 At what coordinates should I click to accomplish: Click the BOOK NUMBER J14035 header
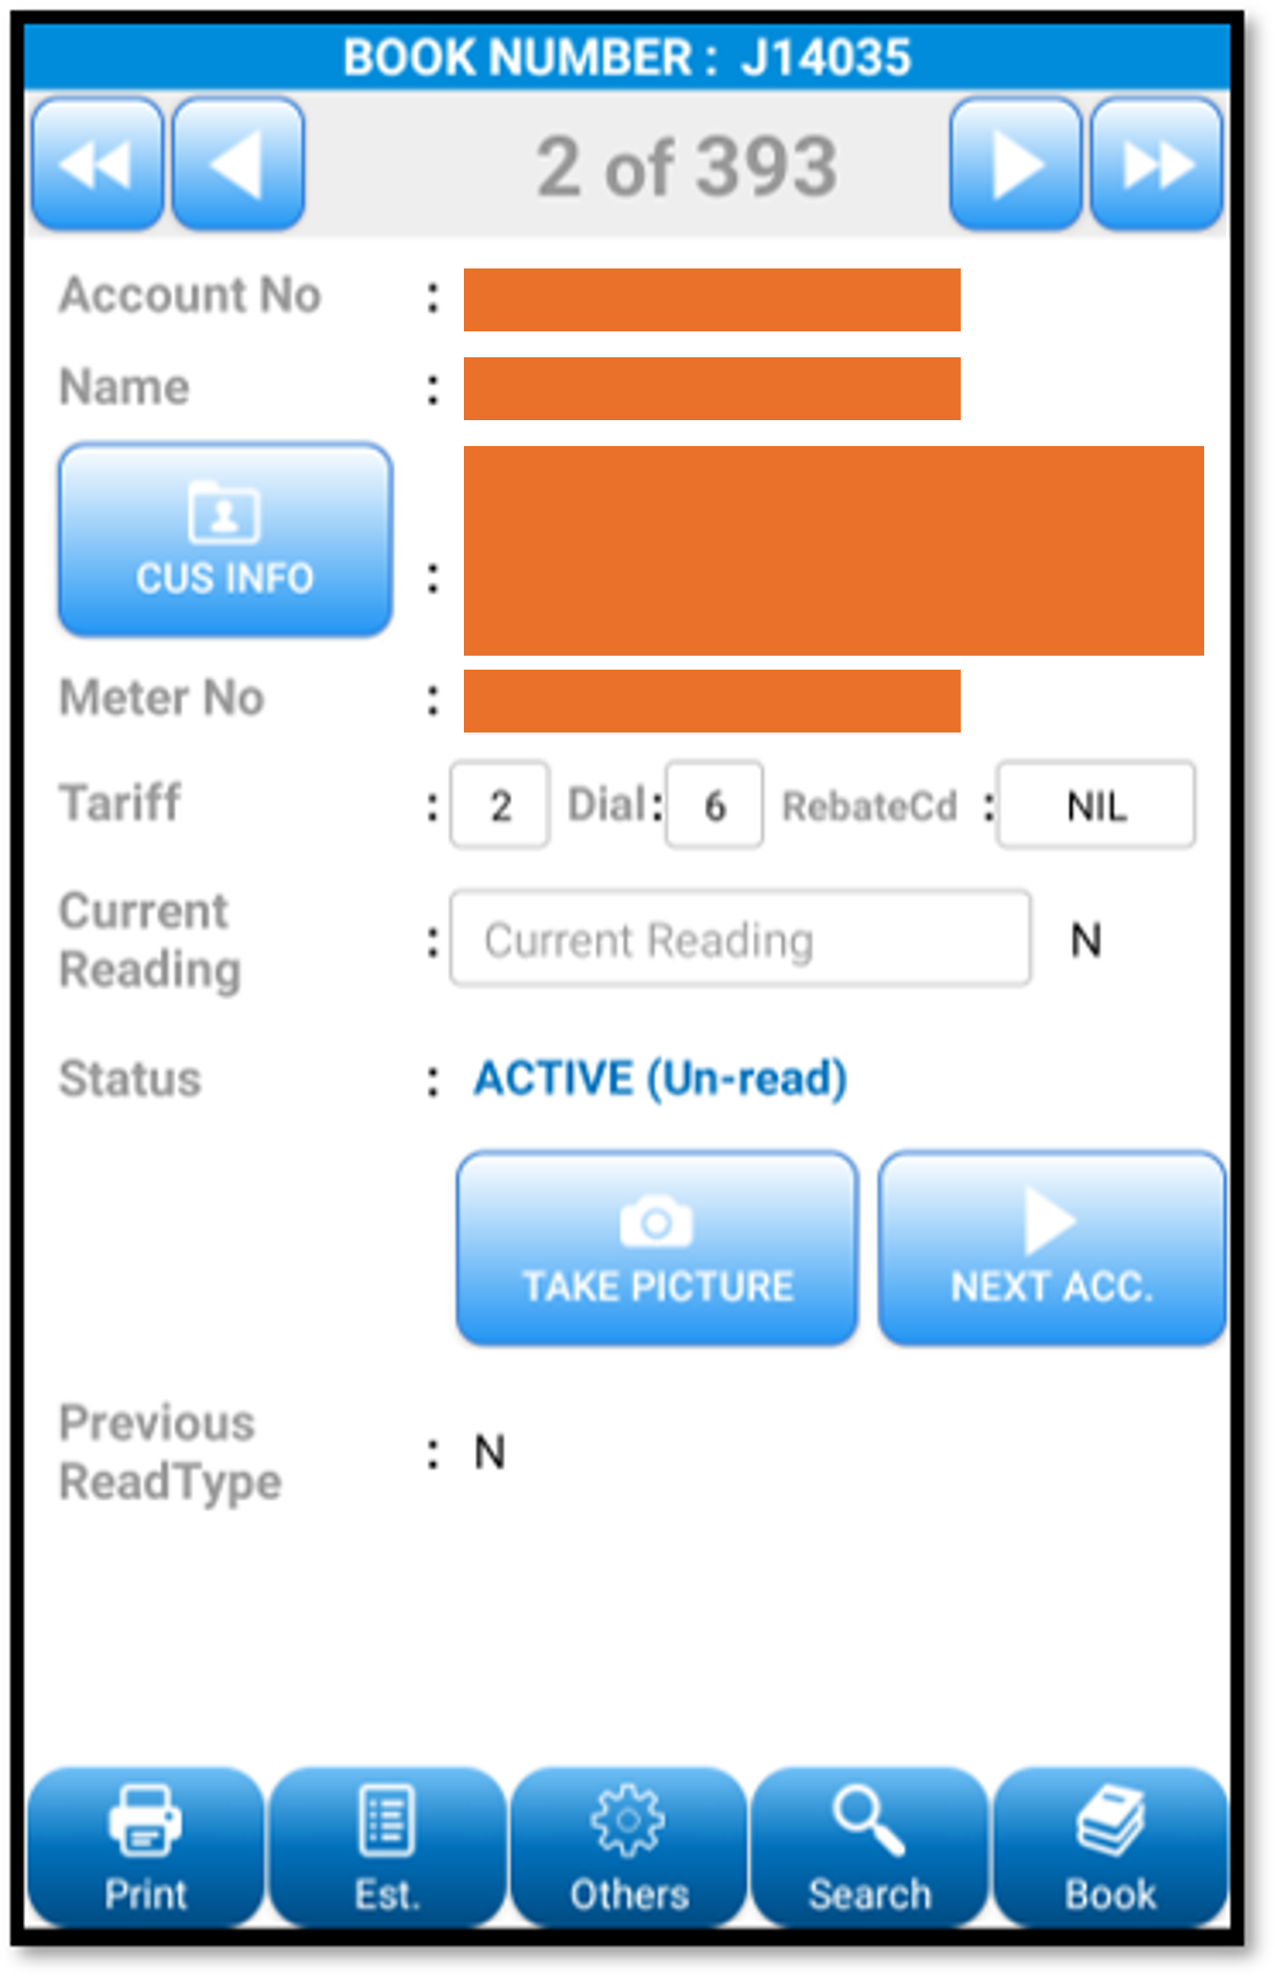[x=628, y=57]
